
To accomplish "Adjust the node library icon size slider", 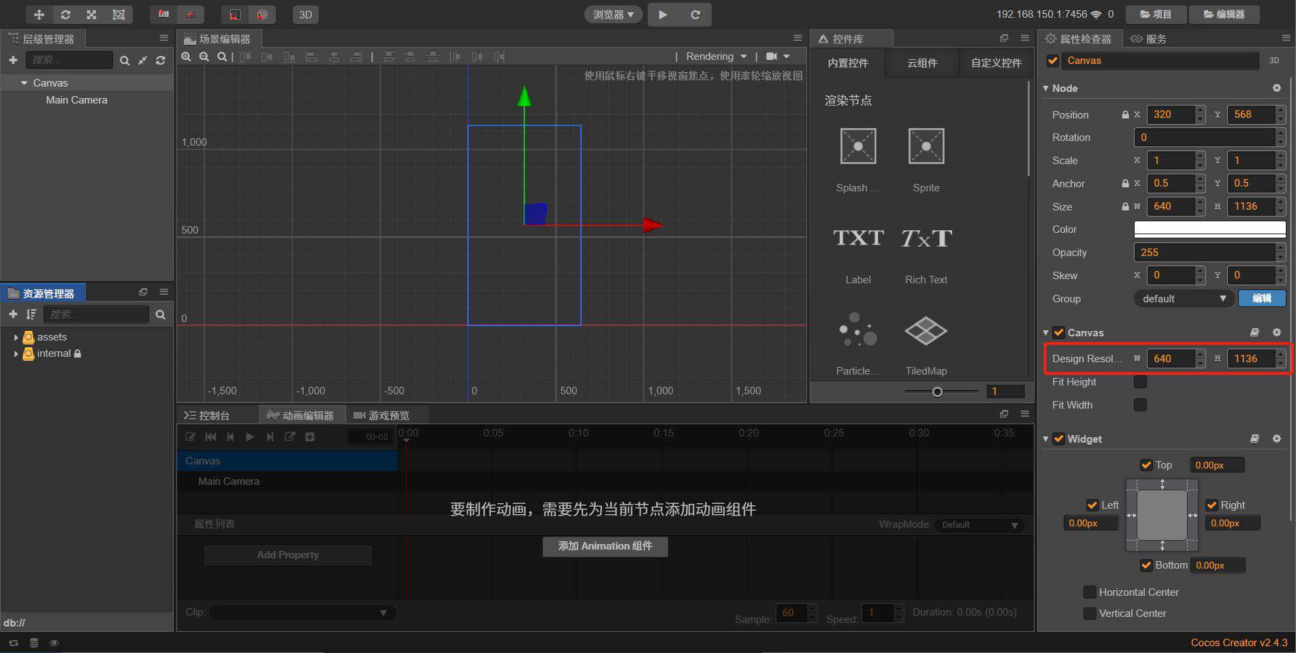I will (x=937, y=392).
